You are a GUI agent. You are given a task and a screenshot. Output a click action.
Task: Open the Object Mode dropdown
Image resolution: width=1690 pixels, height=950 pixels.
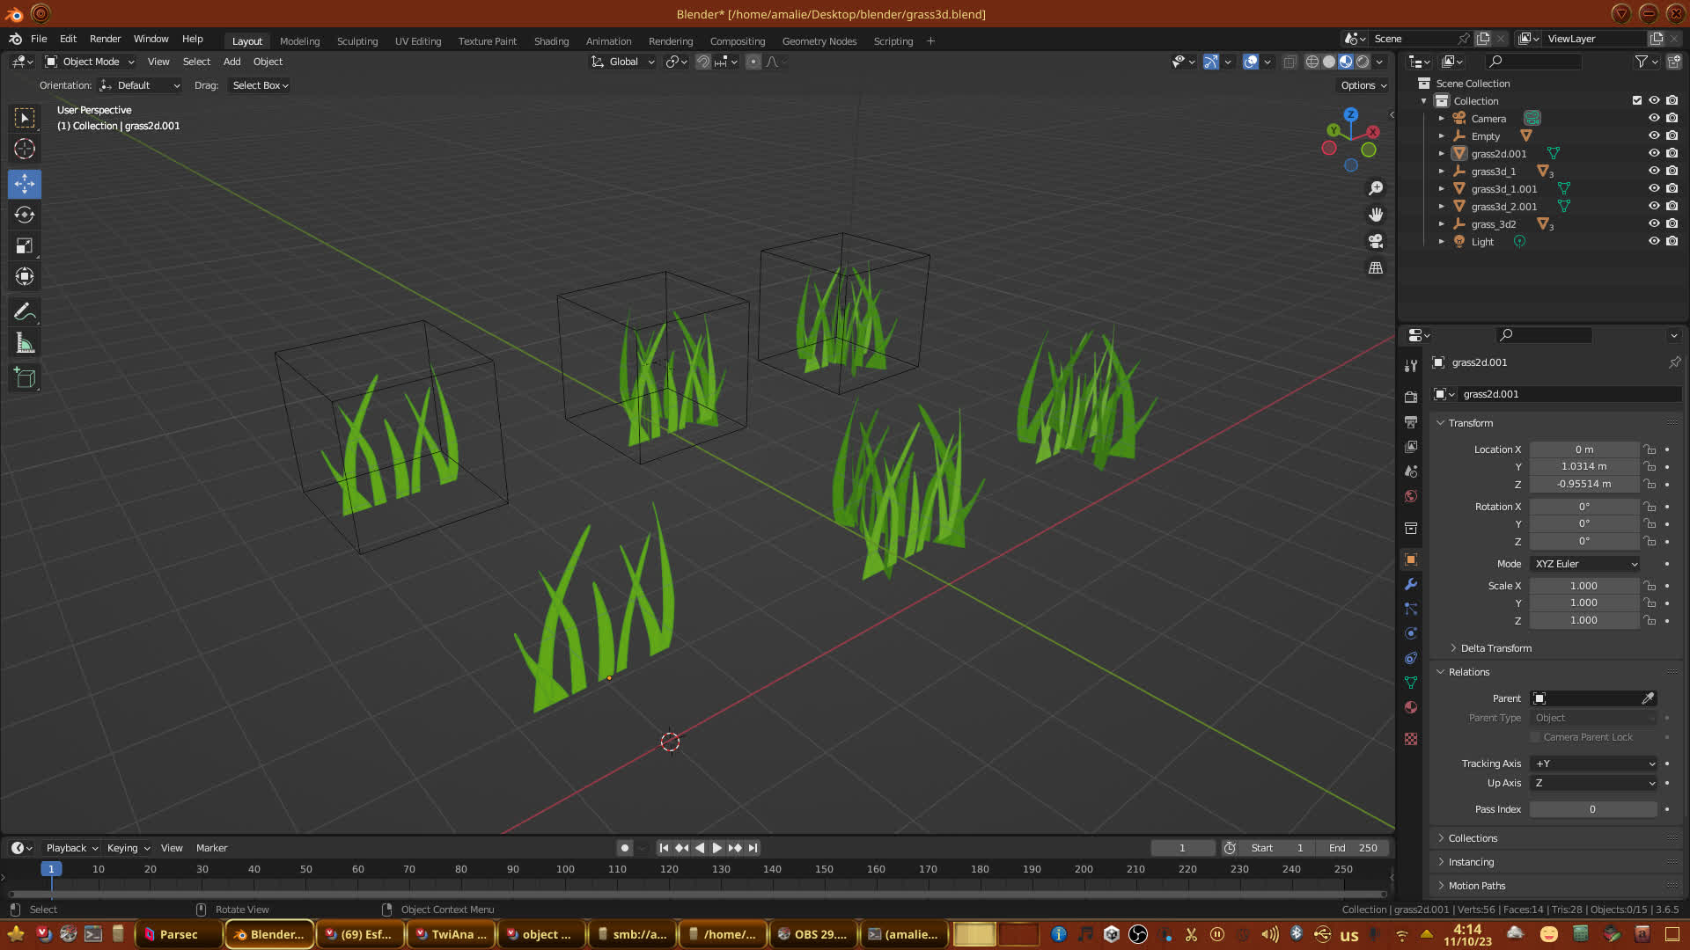(x=90, y=62)
